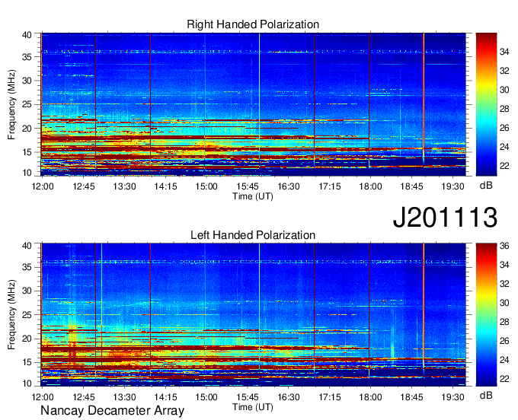Click the "34" value on right-handed color bar

tap(504, 52)
